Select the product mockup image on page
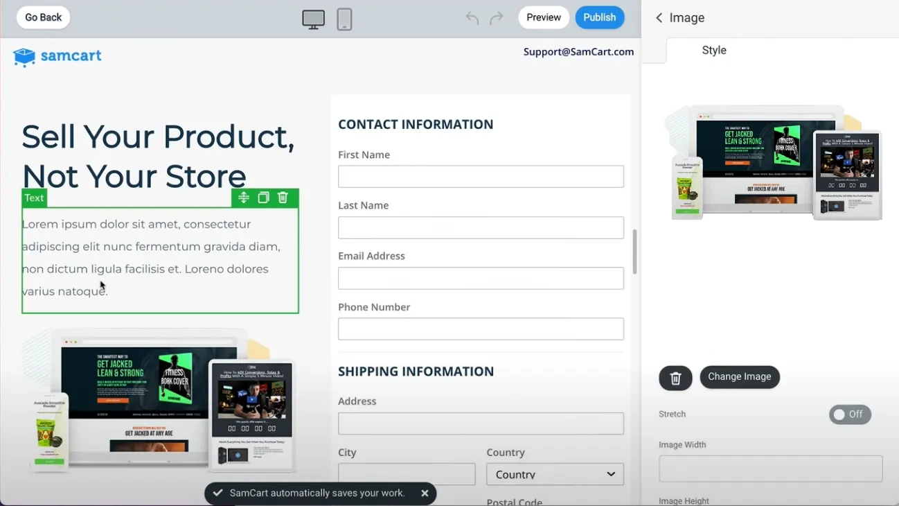Screen dimensions: 899x506 [160, 400]
